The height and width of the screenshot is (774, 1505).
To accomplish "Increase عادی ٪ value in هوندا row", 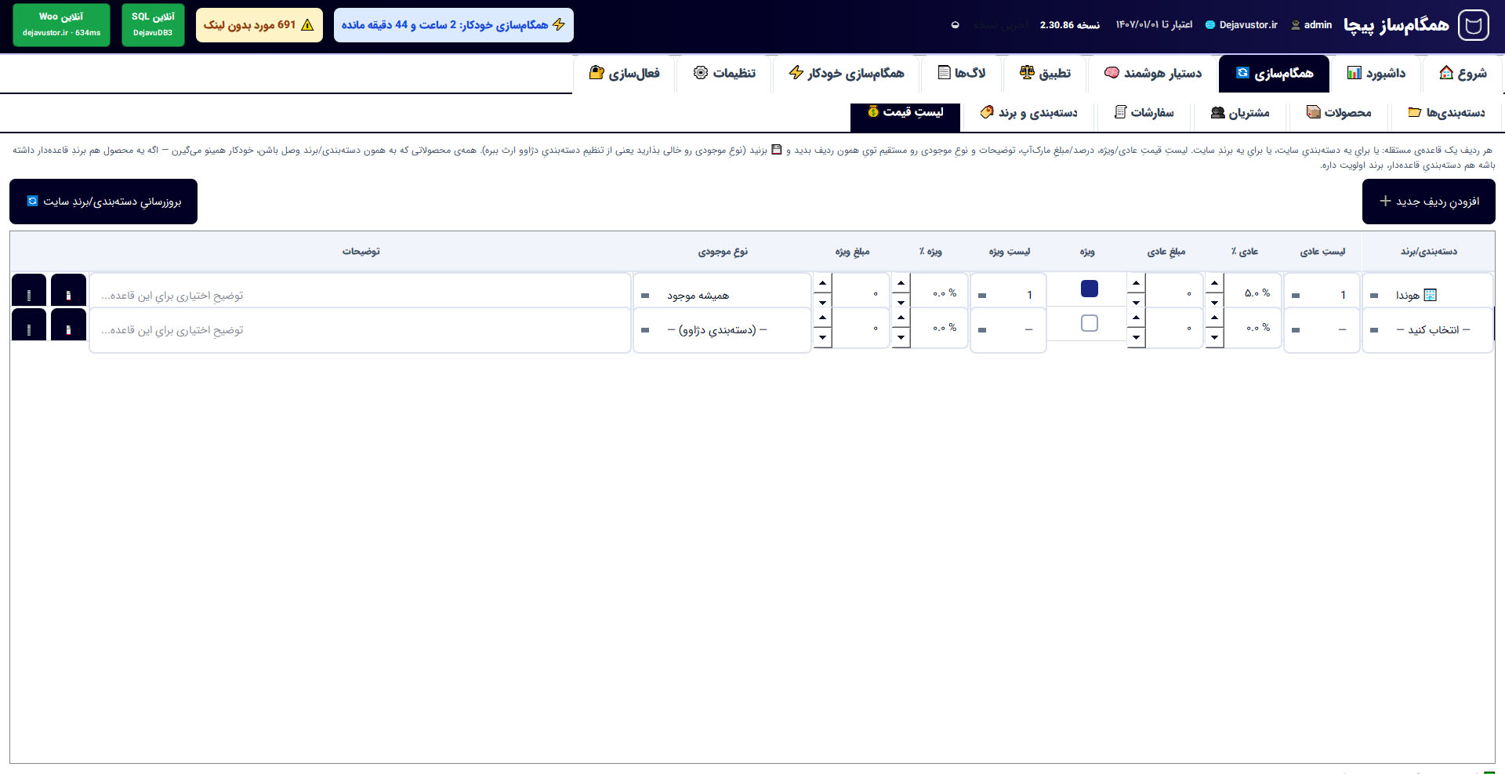I will pos(1214,283).
